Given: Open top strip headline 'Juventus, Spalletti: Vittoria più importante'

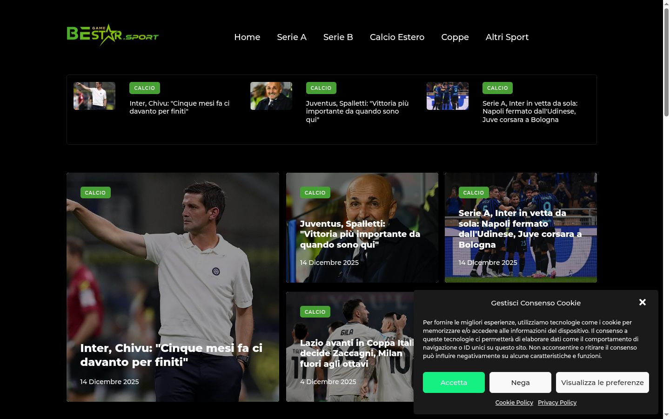Looking at the screenshot, I should pyautogui.click(x=357, y=111).
